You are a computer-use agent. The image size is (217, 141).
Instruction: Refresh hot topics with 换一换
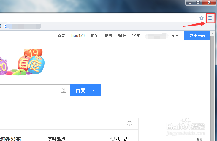point(119,139)
